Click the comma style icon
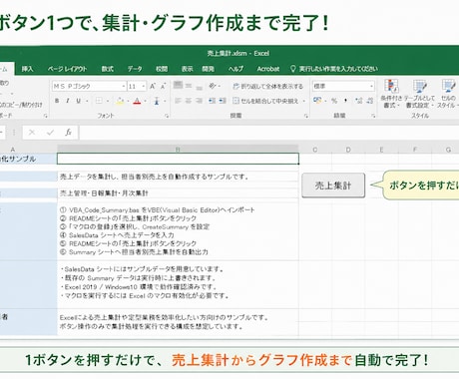The height and width of the screenshot is (379, 459). coord(346,101)
